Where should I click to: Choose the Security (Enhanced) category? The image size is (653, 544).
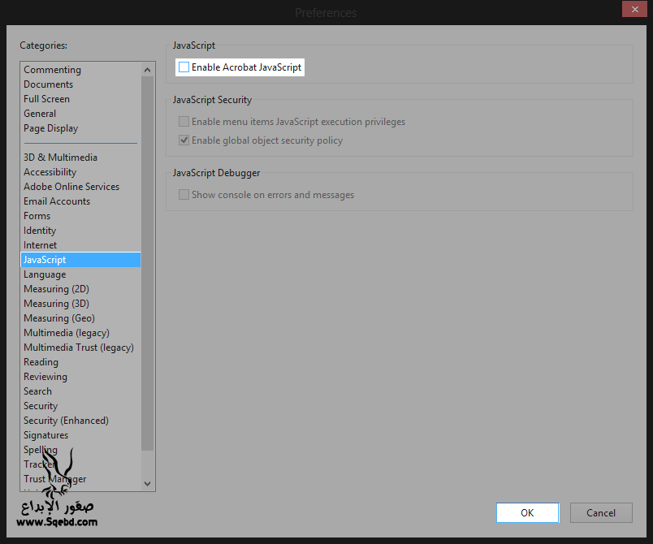click(66, 421)
